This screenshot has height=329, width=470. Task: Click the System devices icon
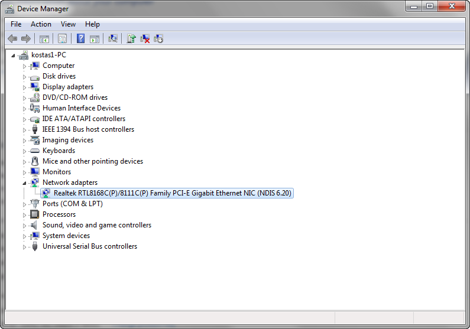[x=35, y=236]
